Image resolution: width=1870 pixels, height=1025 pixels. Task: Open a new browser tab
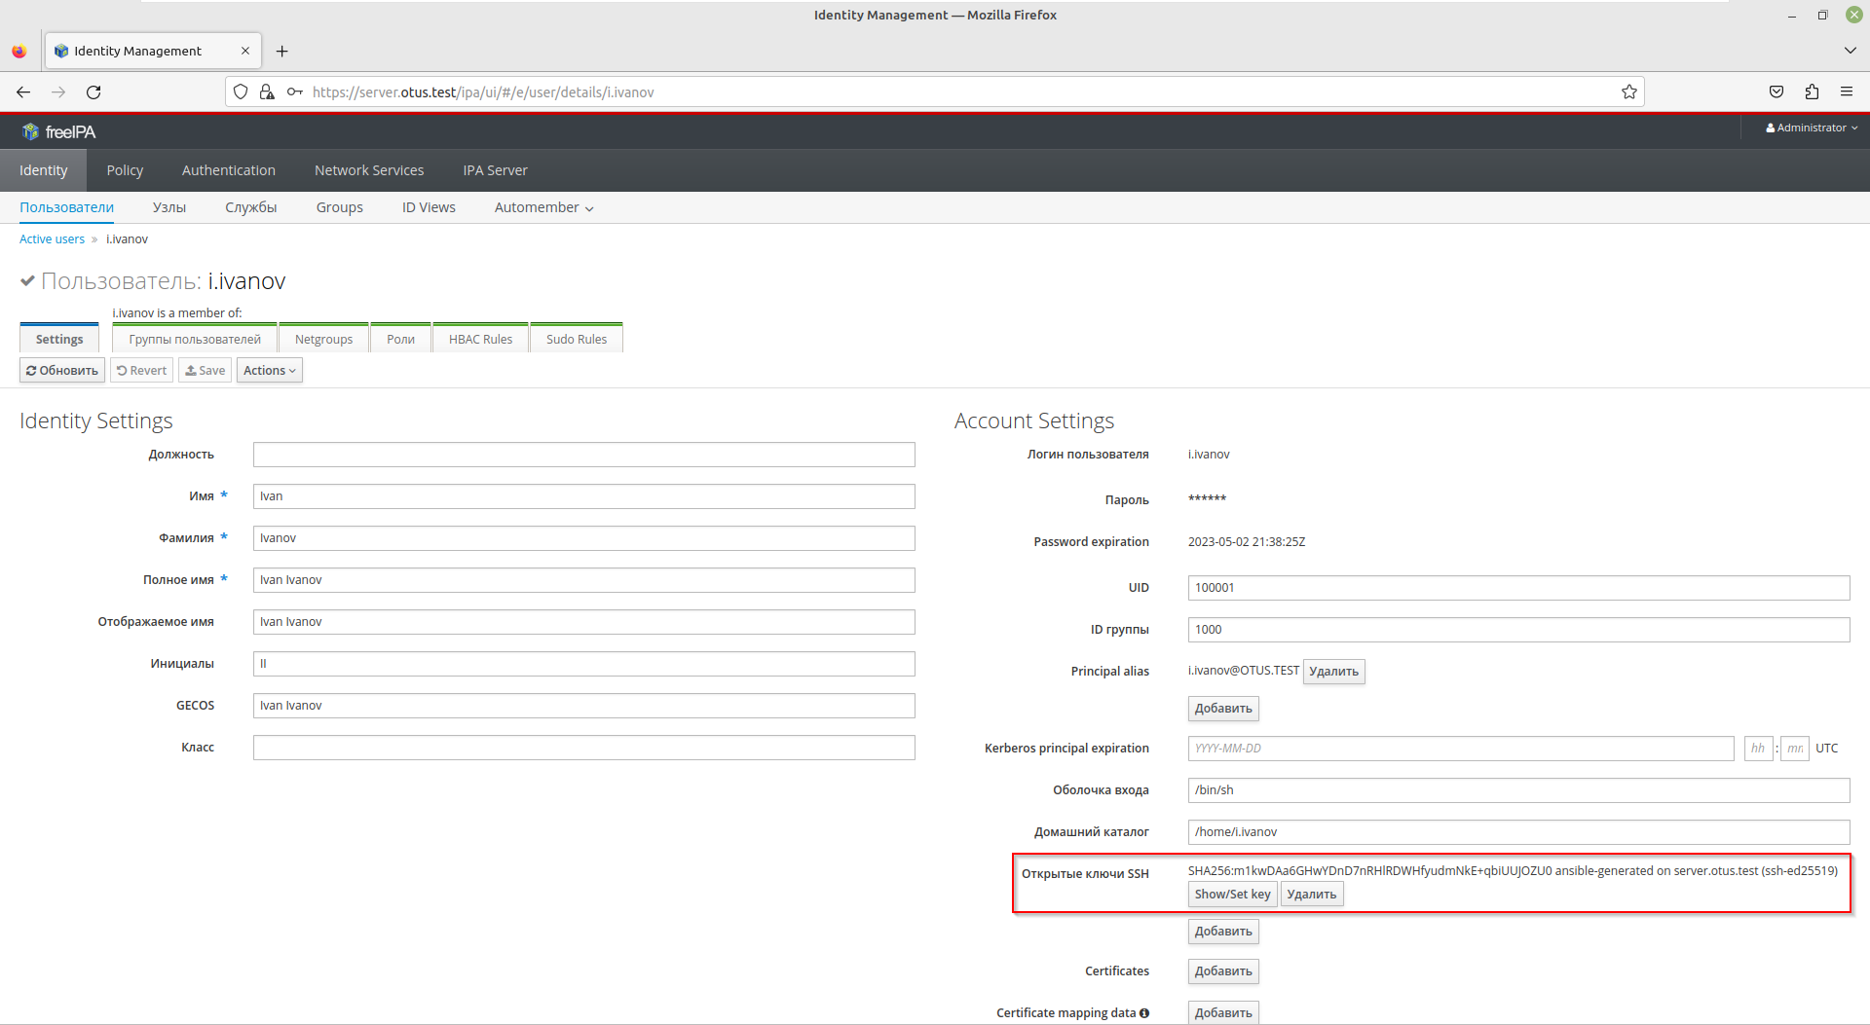281,51
